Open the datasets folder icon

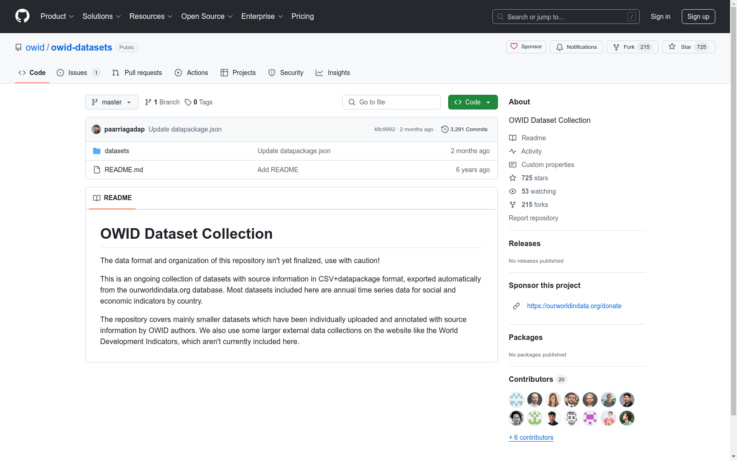coord(97,151)
